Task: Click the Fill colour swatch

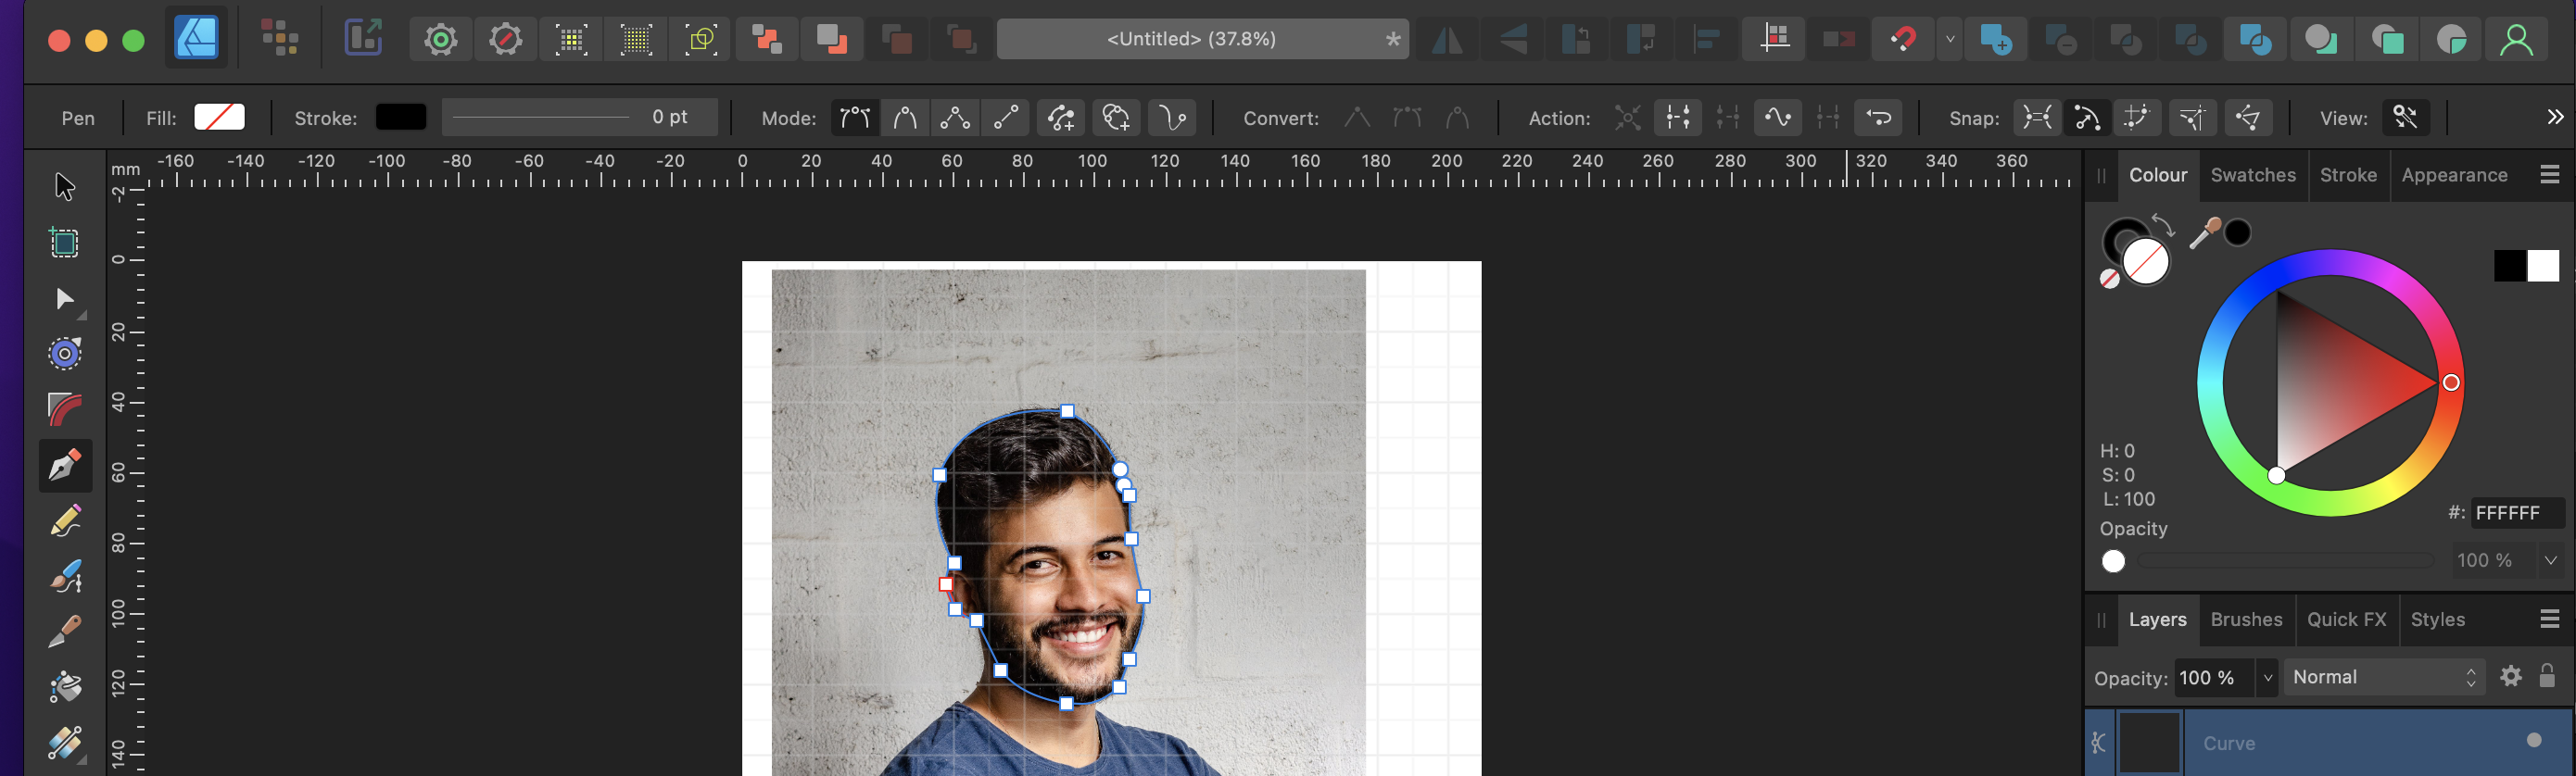Action: point(219,117)
